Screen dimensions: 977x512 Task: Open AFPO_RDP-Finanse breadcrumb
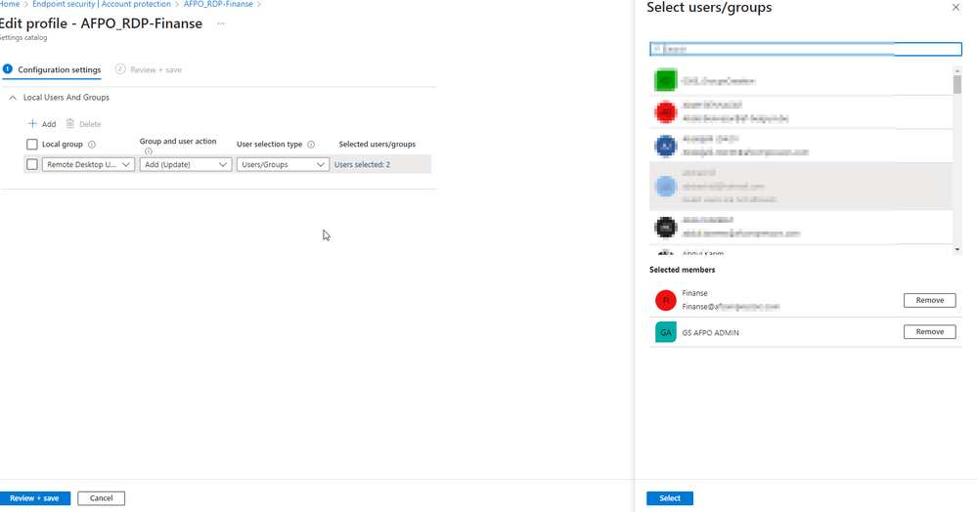218,4
